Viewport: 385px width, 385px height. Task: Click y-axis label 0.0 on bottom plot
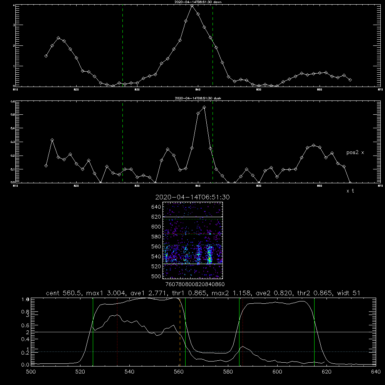pyautogui.click(x=25, y=365)
